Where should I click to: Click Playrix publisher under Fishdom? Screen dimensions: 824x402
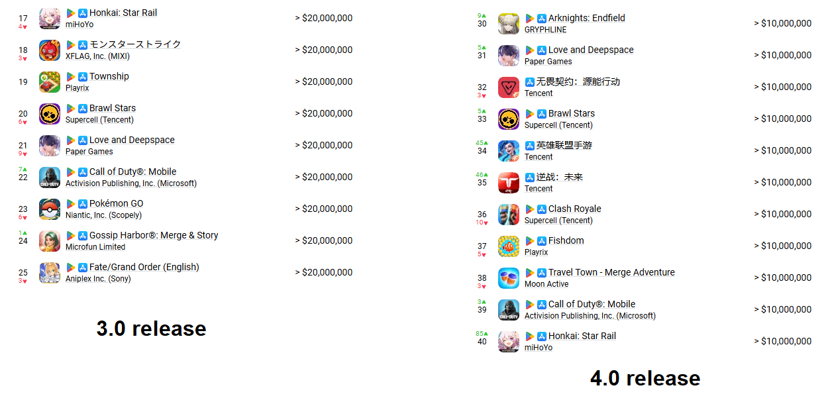point(537,252)
